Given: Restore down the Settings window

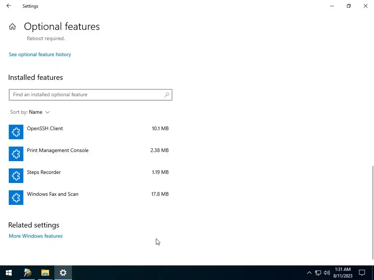Looking at the screenshot, I should 349,6.
